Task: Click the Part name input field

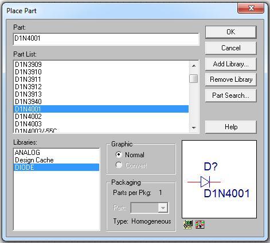Action: pos(106,39)
